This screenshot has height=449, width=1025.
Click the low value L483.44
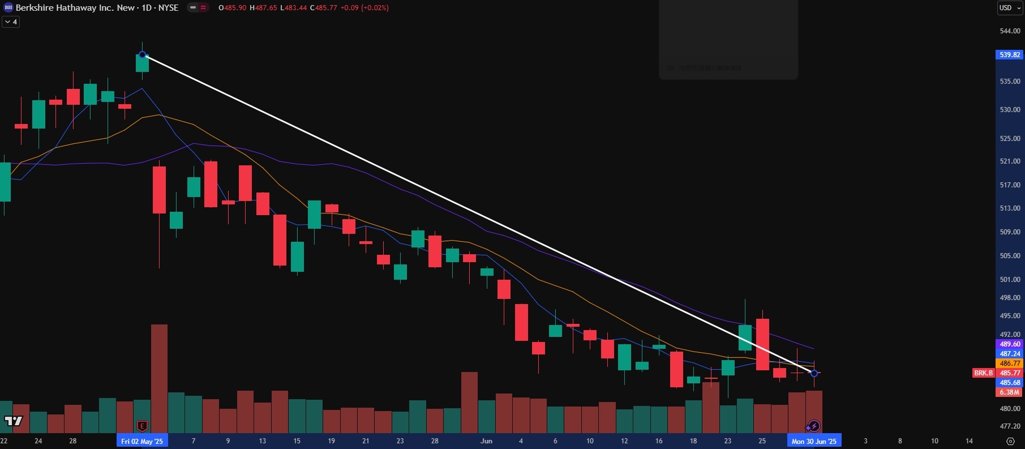[x=294, y=8]
